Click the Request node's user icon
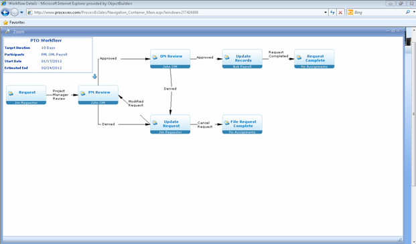Viewport: 416px width, 244px height. point(11,94)
